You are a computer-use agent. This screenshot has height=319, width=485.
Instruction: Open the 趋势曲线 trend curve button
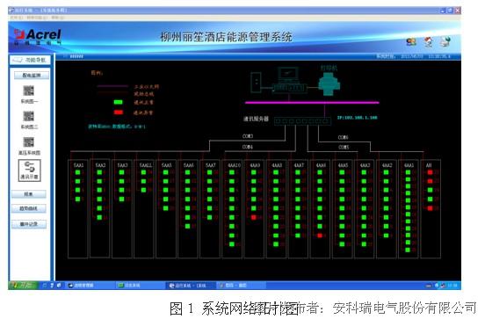29,208
